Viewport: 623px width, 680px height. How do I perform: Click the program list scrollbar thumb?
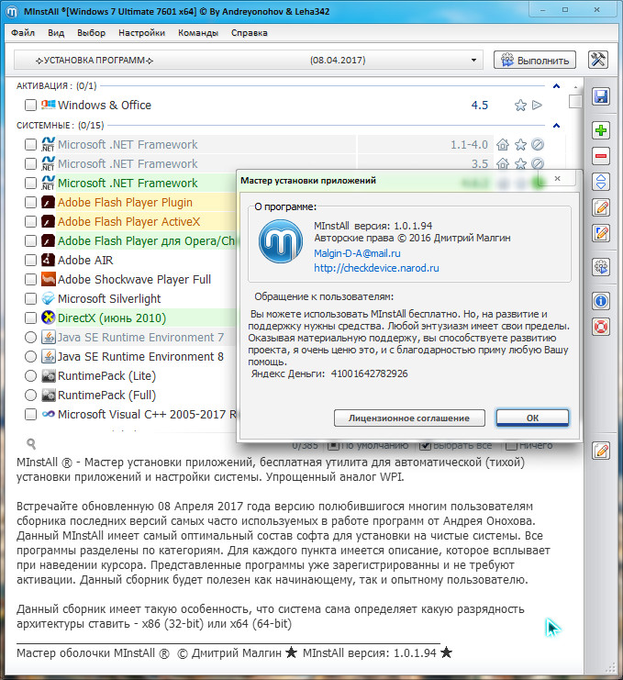pyautogui.click(x=575, y=101)
